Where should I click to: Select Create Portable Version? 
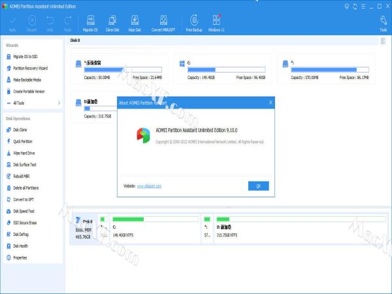pyautogui.click(x=29, y=91)
